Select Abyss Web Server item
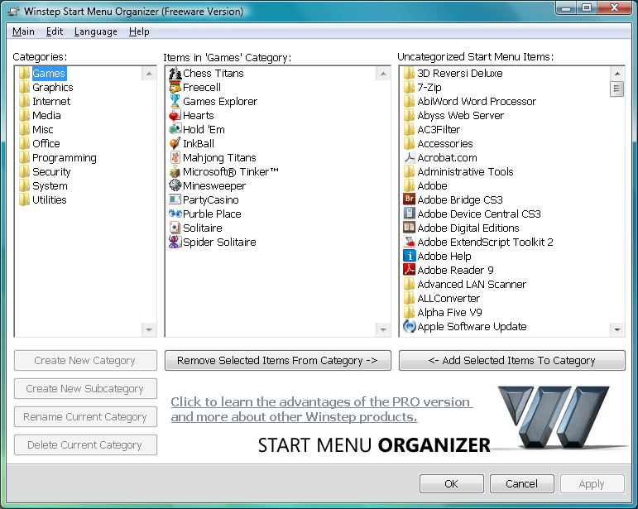 pyautogui.click(x=461, y=116)
